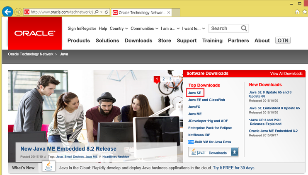
Task: Open the Support menu
Action: pyautogui.click(x=187, y=41)
